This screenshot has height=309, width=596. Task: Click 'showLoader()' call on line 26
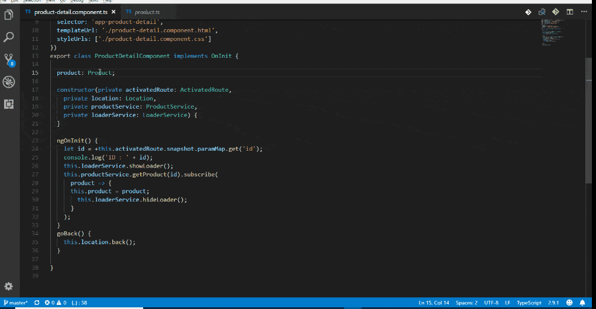[150, 166]
